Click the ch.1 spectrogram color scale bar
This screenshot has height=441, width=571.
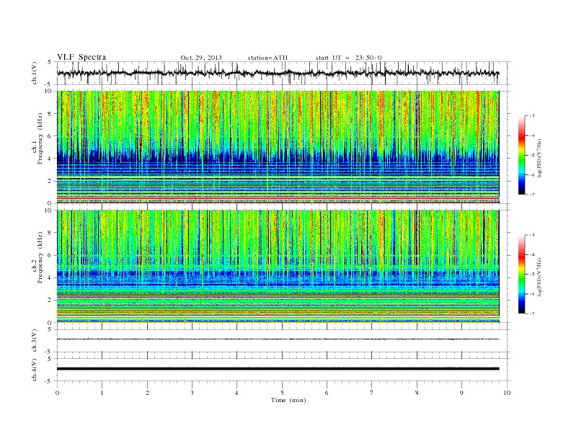pyautogui.click(x=522, y=155)
